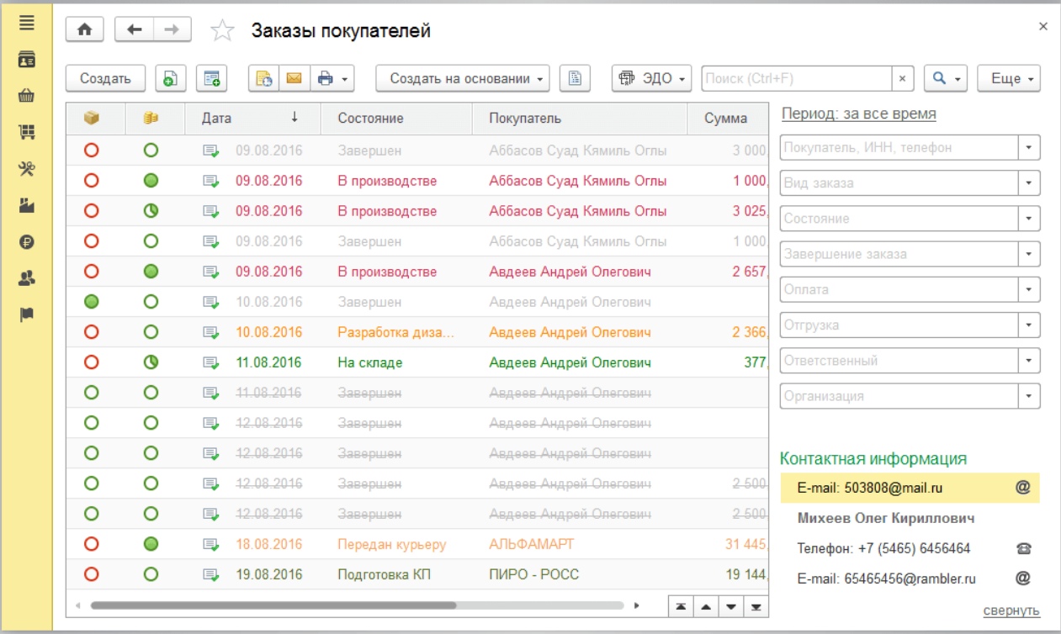Image resolution: width=1061 pixels, height=634 pixels.
Task: Click the printer icon
Action: (x=326, y=78)
